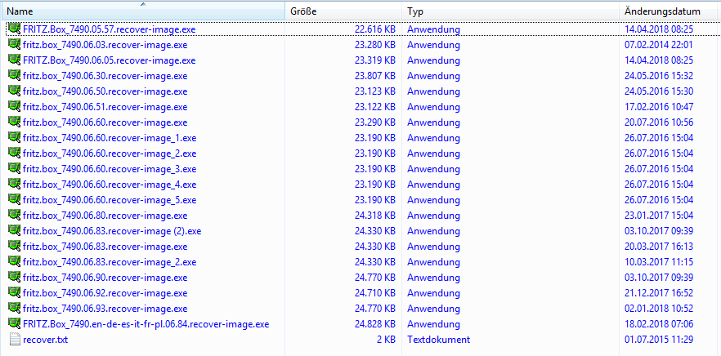Image resolution: width=721 pixels, height=356 pixels.
Task: Select icon of fritz.box_7490.06.60.recover-image_1.exe
Action: pyautogui.click(x=15, y=137)
